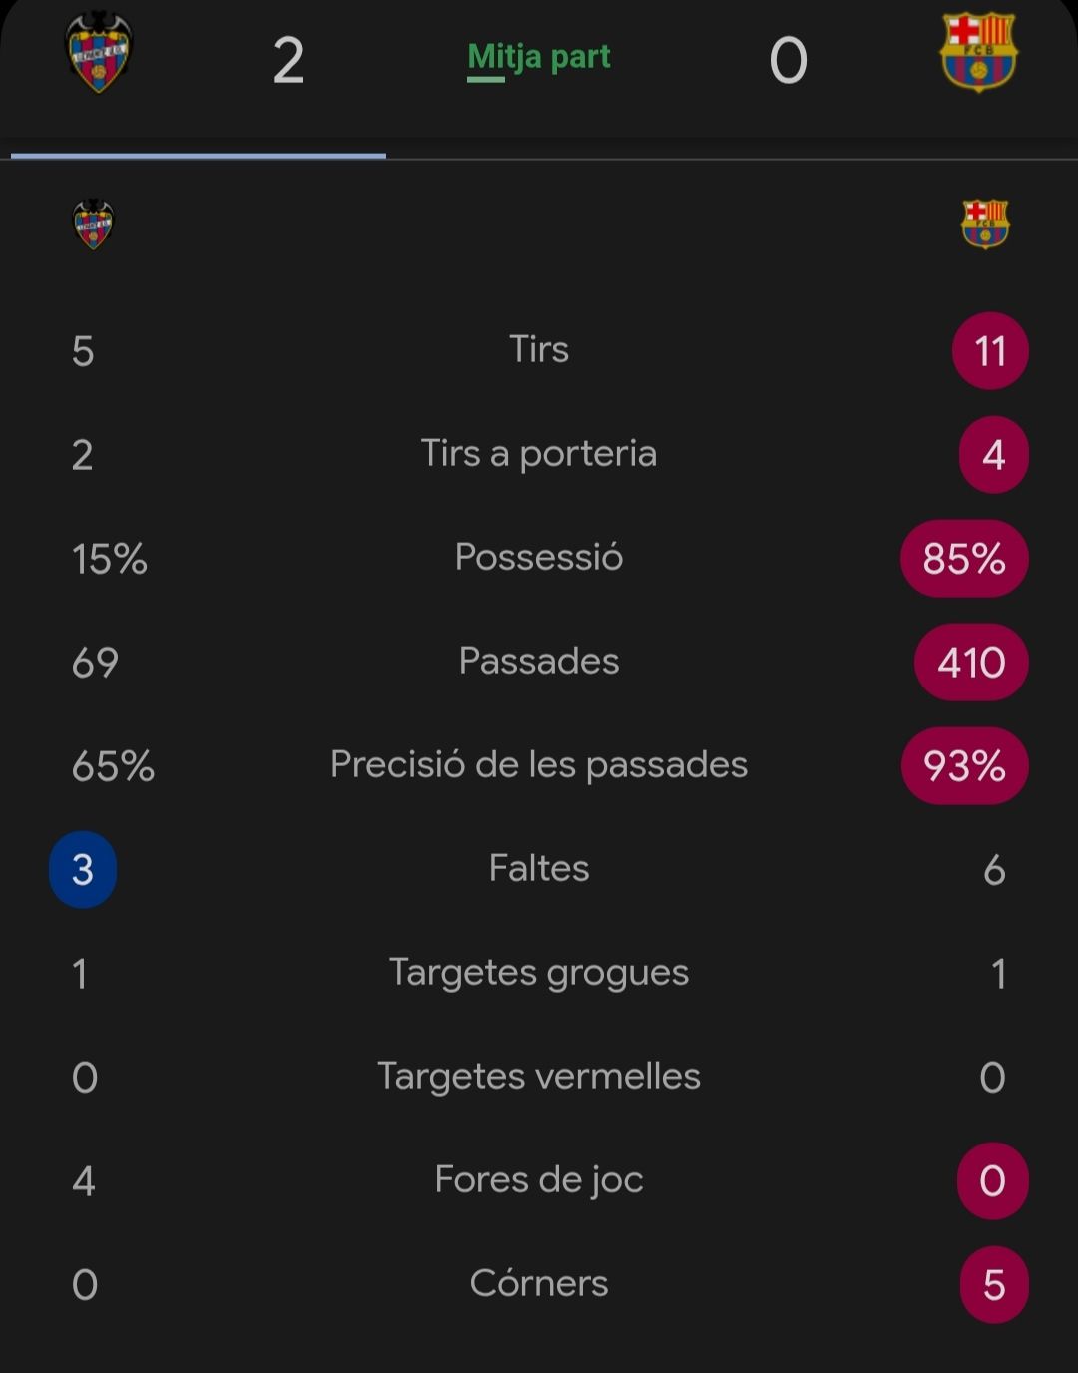Tap the Fores de joc label
The height and width of the screenshot is (1373, 1078).
(539, 1180)
